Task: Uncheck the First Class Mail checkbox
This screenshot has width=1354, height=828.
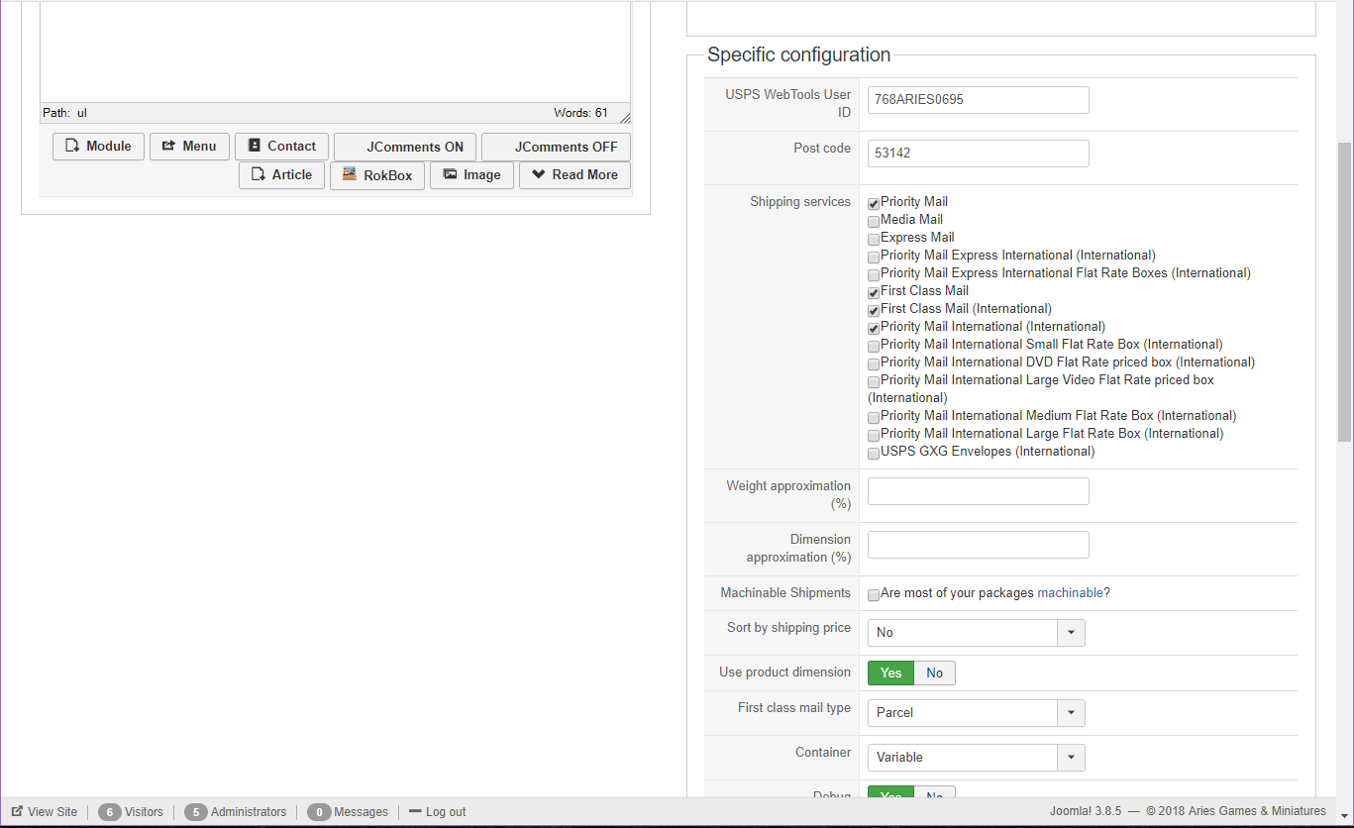Action: pyautogui.click(x=874, y=292)
